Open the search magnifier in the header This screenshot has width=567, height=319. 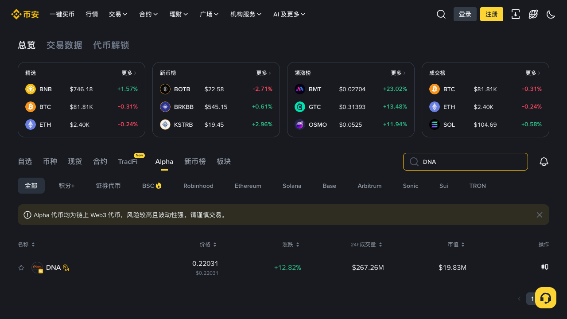point(441,14)
